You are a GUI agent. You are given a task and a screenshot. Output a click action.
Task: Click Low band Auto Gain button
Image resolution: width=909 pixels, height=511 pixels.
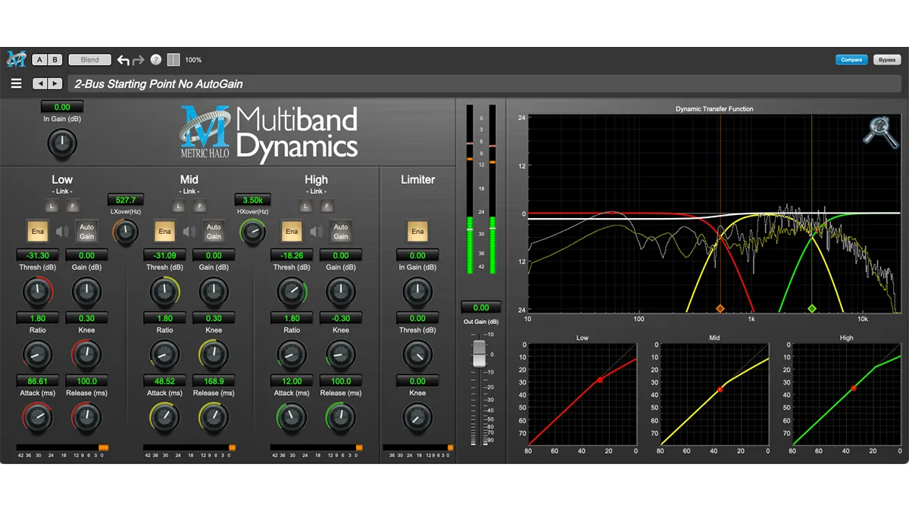86,232
